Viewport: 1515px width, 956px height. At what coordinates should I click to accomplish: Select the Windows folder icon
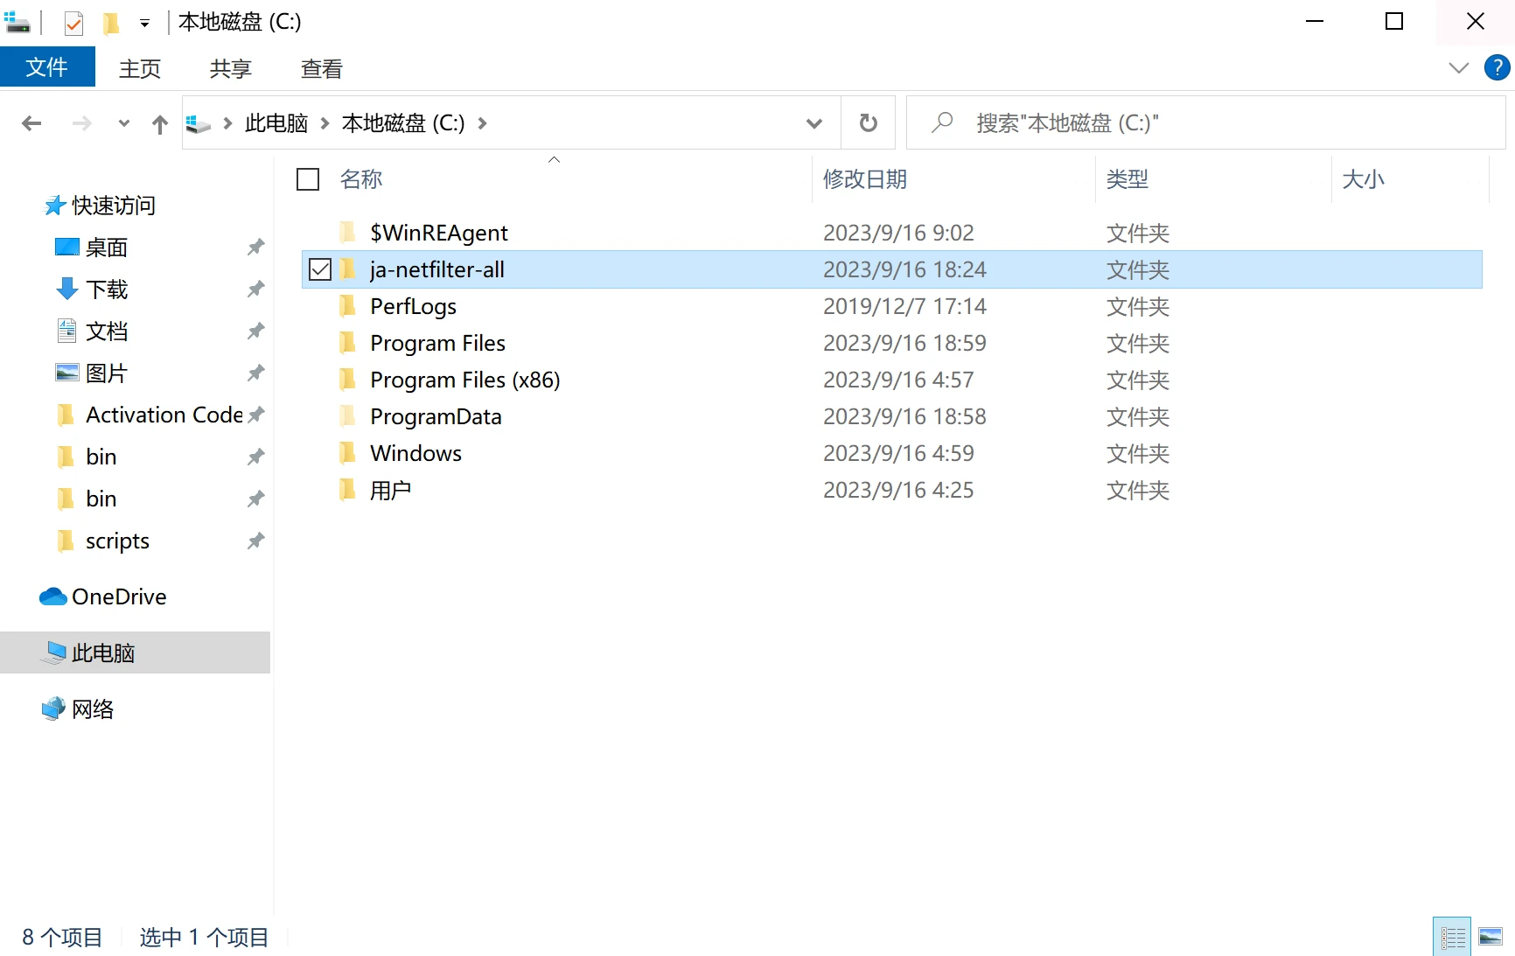pyautogui.click(x=347, y=452)
